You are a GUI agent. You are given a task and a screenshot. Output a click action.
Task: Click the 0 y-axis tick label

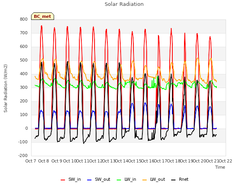tap(26, 128)
